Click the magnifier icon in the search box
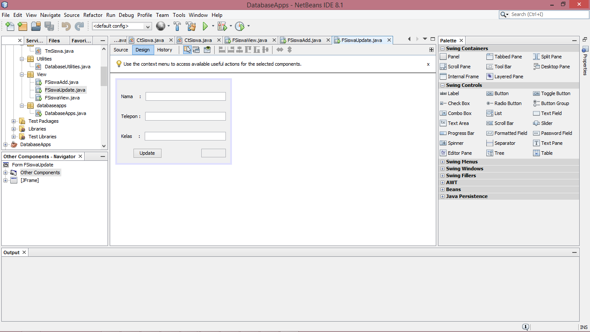 504,15
